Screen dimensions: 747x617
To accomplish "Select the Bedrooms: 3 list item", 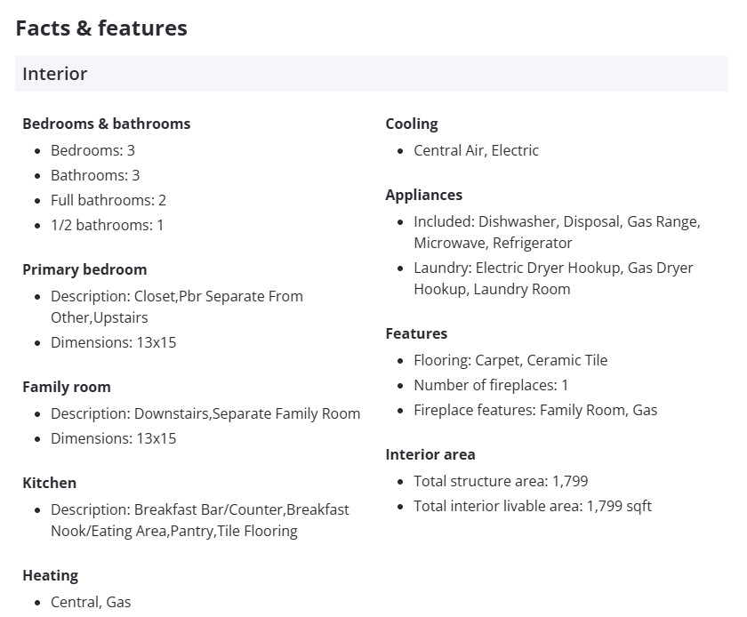I will coord(92,150).
